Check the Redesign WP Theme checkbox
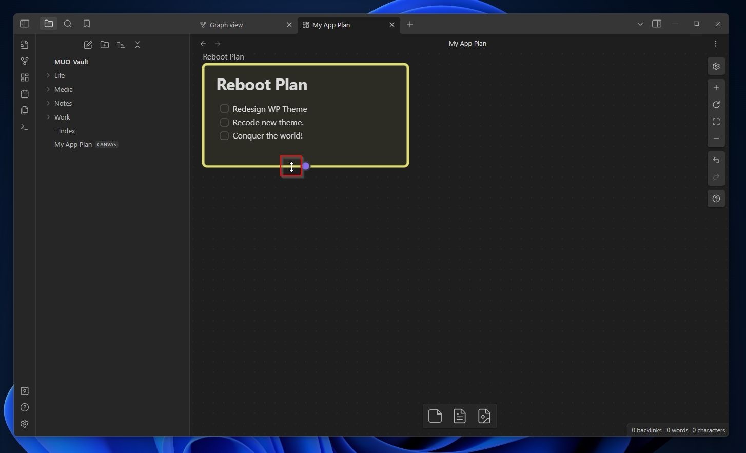The width and height of the screenshot is (746, 453). tap(224, 109)
